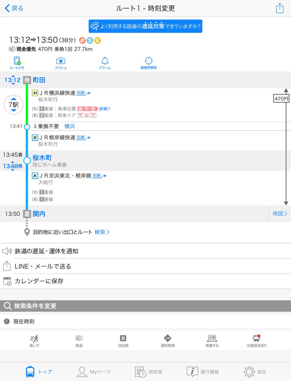Tap the スクショ camera icon
The image size is (291, 381).
[x=61, y=63]
